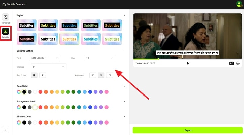Image resolution: width=244 pixels, height=135 pixels.
Task: Choose white shadow color swatch
Action: pyautogui.click(x=35, y=123)
